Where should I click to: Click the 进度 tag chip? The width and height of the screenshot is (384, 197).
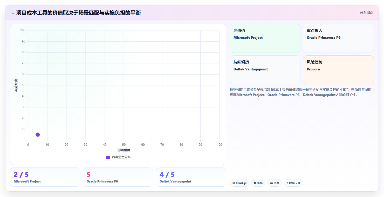click(x=274, y=183)
